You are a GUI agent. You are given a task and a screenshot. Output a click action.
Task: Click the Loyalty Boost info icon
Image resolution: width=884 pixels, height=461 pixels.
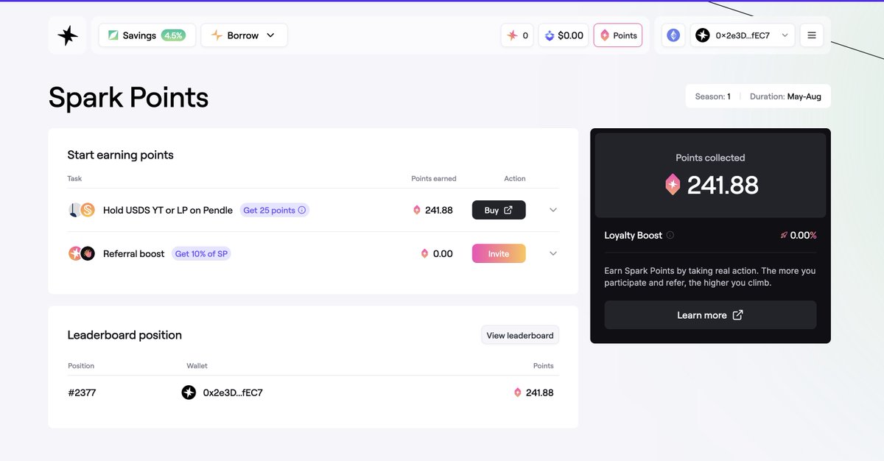pos(670,236)
